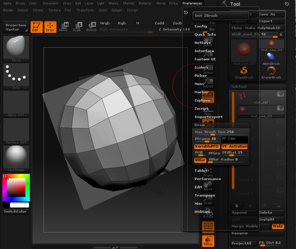
Task: Click the Weld button
Action: click(278, 226)
